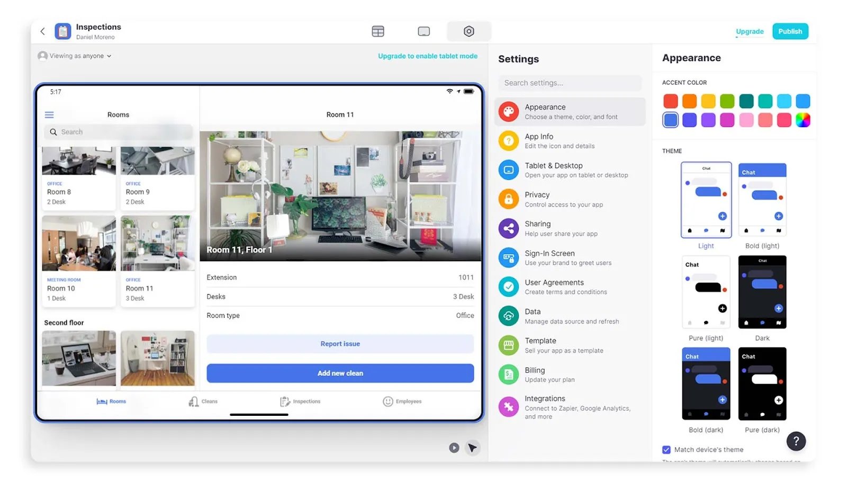Open App Info settings
The width and height of the screenshot is (847, 490).
click(x=570, y=141)
